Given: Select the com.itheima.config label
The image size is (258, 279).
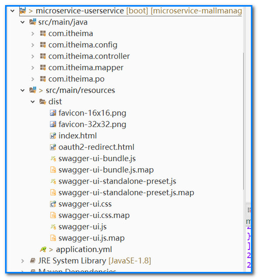Looking at the screenshot, I should (83, 45).
